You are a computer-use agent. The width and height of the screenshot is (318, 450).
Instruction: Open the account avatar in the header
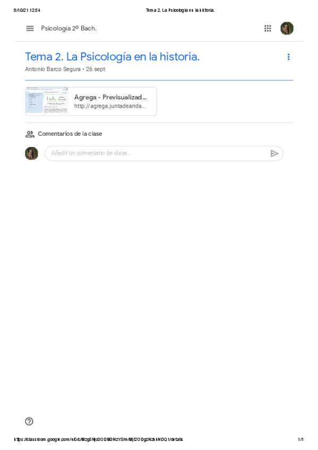[x=287, y=29]
